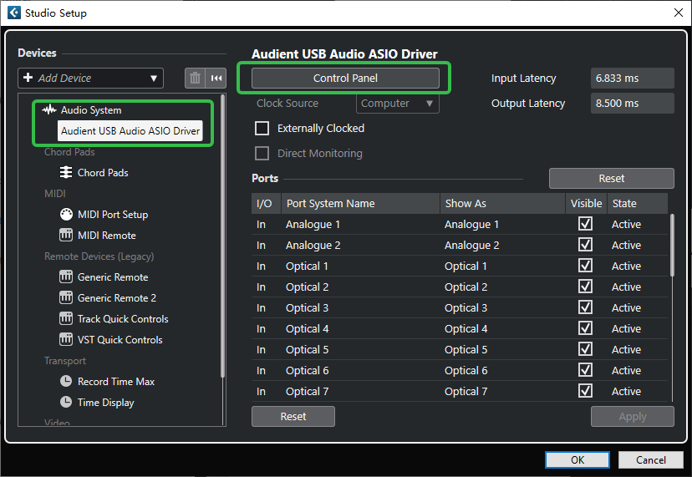Click the trash delete device icon

pyautogui.click(x=195, y=78)
